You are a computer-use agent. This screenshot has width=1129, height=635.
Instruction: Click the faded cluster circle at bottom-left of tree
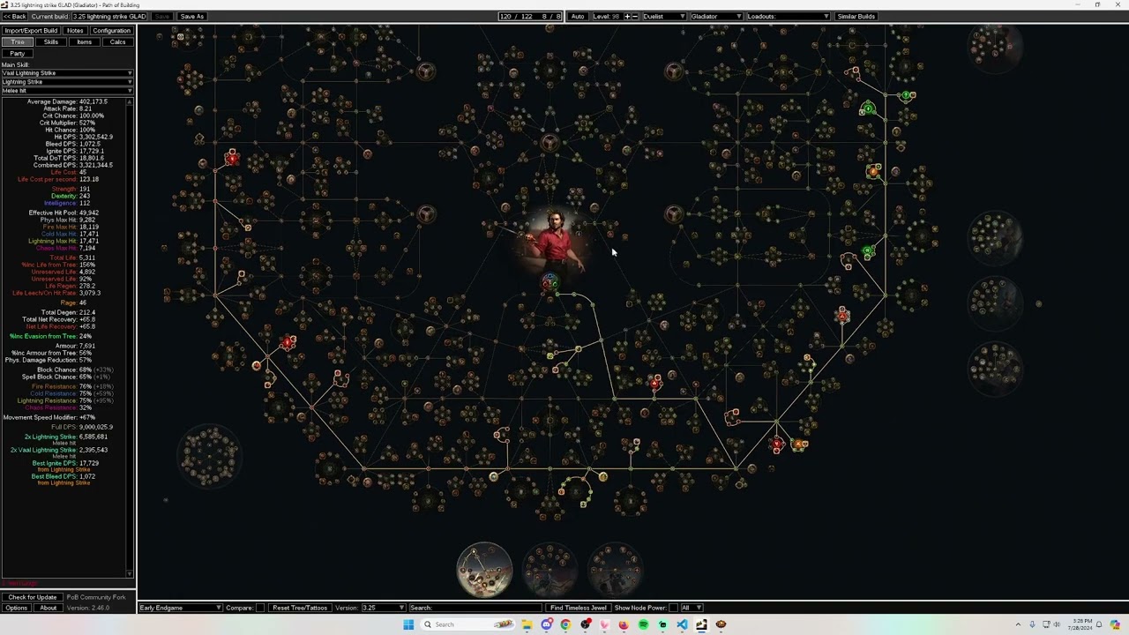coord(209,456)
